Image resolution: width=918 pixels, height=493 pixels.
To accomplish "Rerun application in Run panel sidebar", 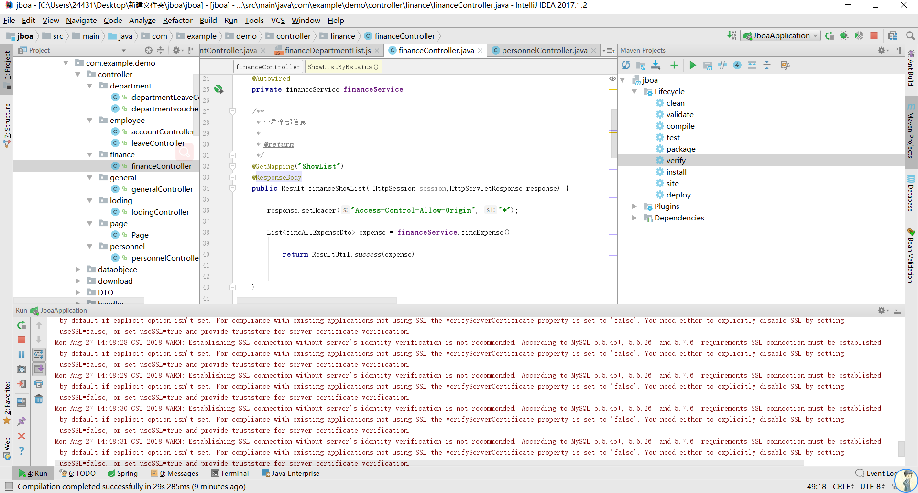I will click(x=22, y=325).
